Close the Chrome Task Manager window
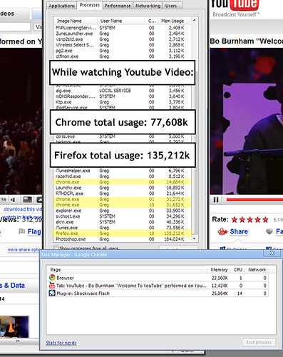The image size is (283, 357). click(x=272, y=253)
